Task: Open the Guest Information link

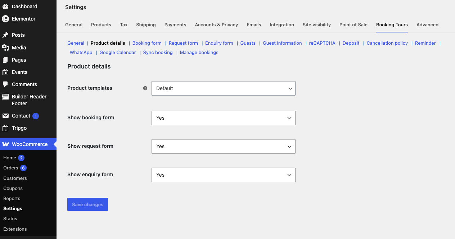Action: tap(282, 43)
